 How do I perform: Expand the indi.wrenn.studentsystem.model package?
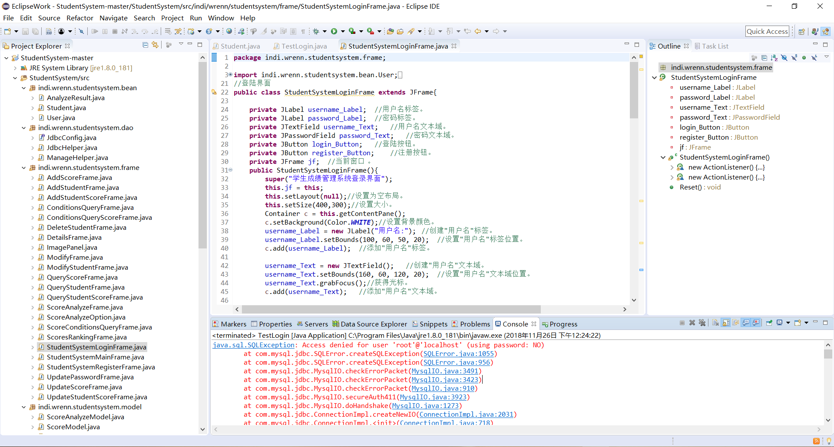point(24,407)
